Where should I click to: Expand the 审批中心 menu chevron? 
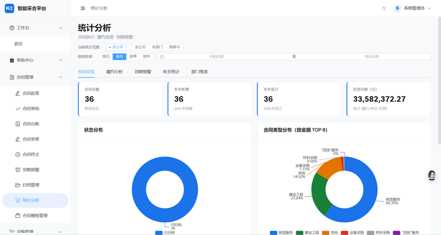61,60
